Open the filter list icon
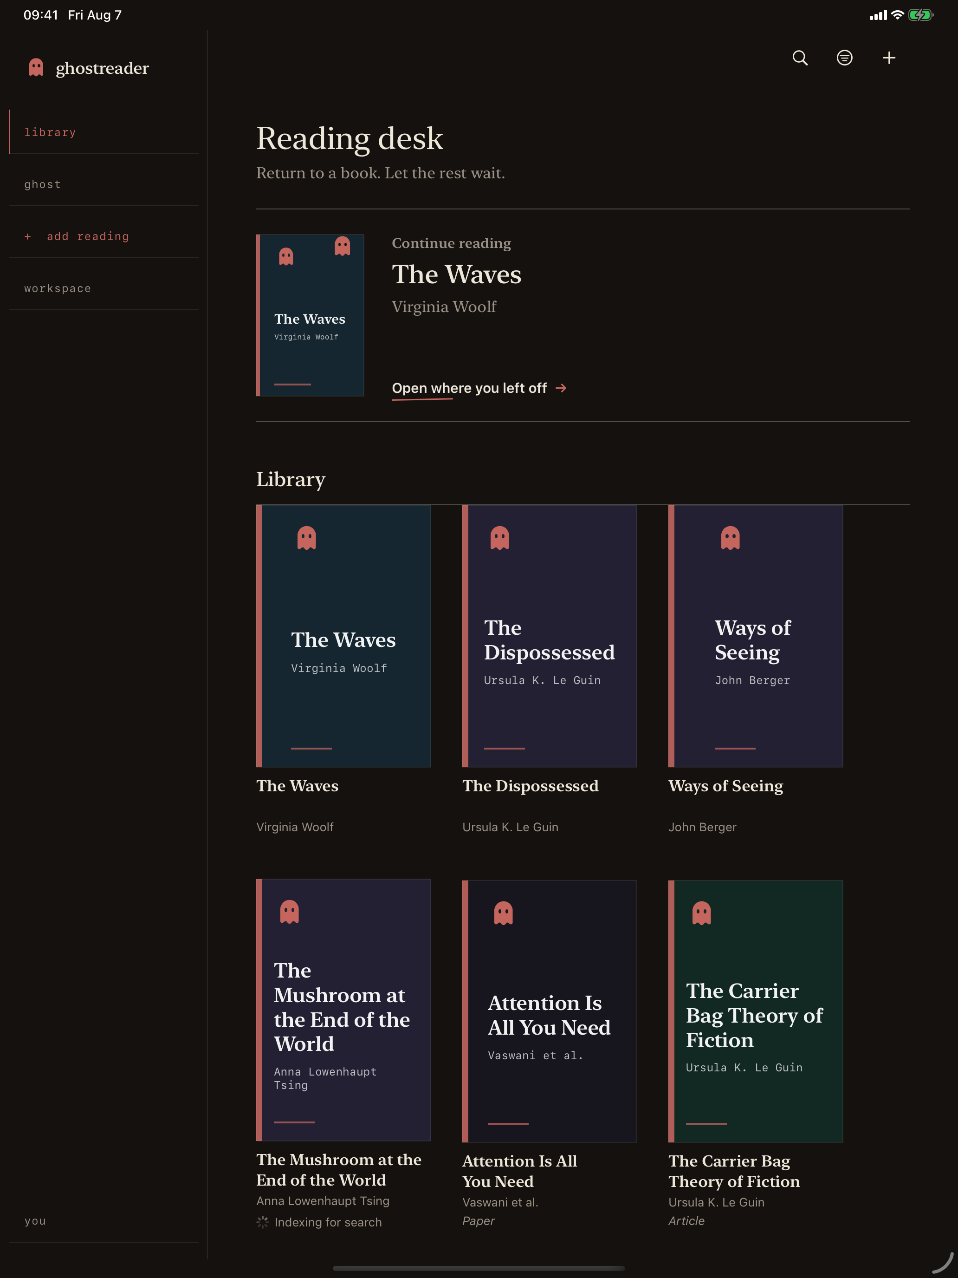The image size is (958, 1278). pyautogui.click(x=844, y=58)
